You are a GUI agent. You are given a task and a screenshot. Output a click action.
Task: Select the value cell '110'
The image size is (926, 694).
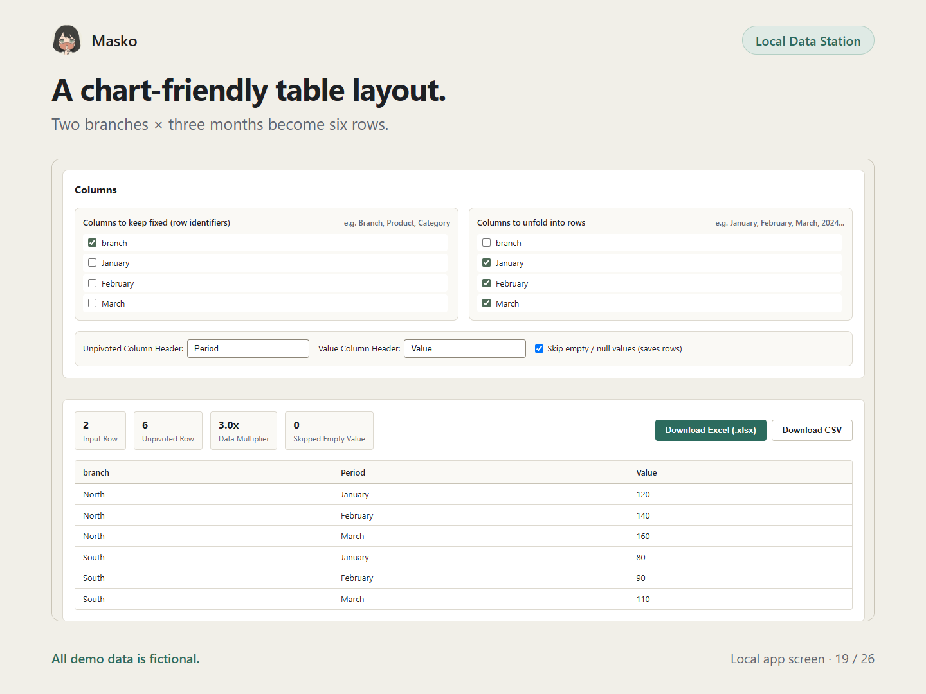coord(643,599)
